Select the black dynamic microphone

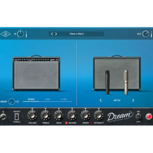[108, 82]
